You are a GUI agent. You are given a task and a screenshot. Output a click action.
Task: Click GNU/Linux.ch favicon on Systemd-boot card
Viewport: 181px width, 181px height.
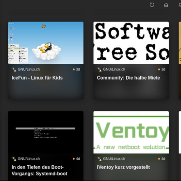14,159
